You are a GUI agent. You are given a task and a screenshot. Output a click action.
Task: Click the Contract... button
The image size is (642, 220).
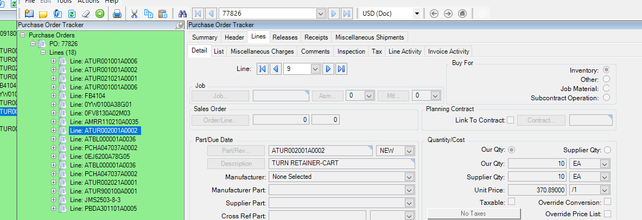pos(541,120)
